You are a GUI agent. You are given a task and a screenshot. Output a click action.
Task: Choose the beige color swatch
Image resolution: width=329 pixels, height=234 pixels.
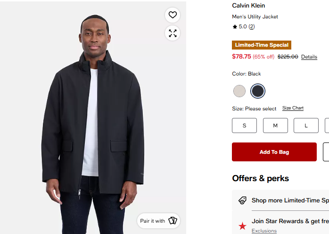point(239,91)
